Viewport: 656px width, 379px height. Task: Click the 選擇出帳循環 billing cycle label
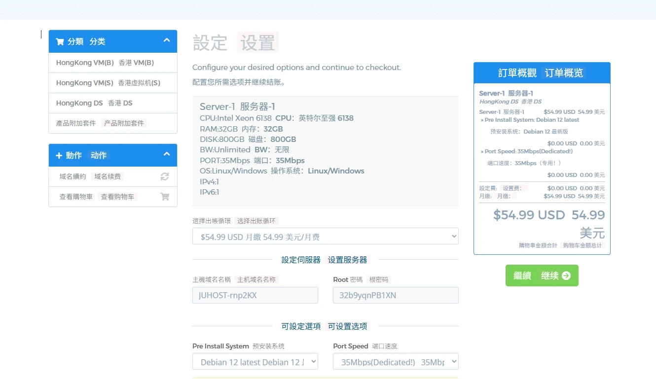pyautogui.click(x=212, y=221)
